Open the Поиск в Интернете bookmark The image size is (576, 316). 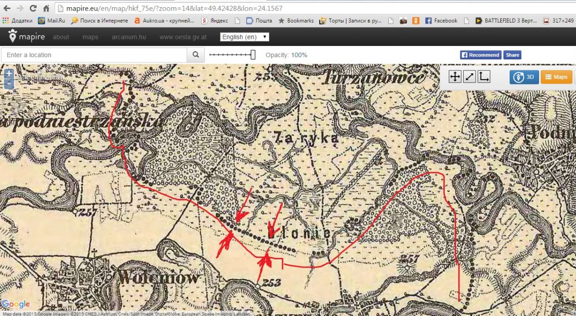pos(99,21)
